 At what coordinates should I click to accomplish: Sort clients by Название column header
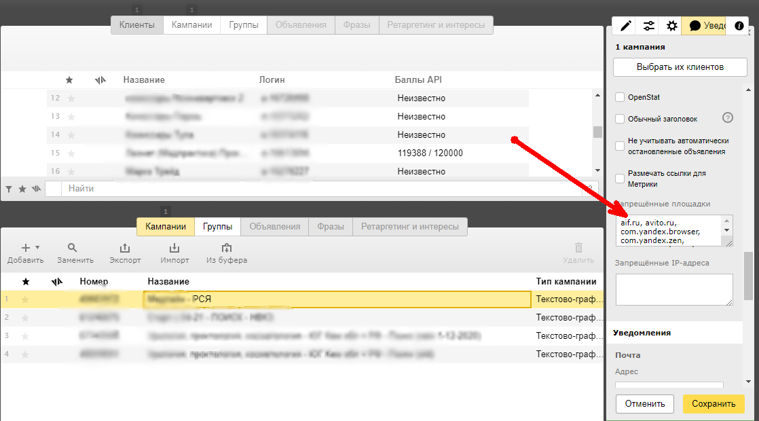coord(144,80)
